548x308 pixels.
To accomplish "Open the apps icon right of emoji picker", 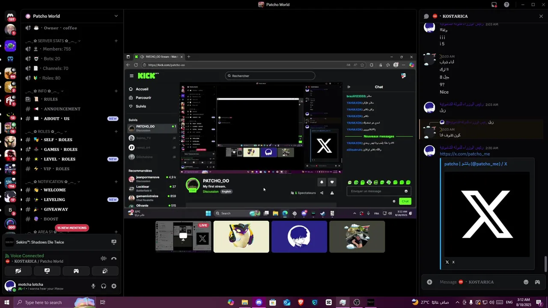I will (x=537, y=282).
